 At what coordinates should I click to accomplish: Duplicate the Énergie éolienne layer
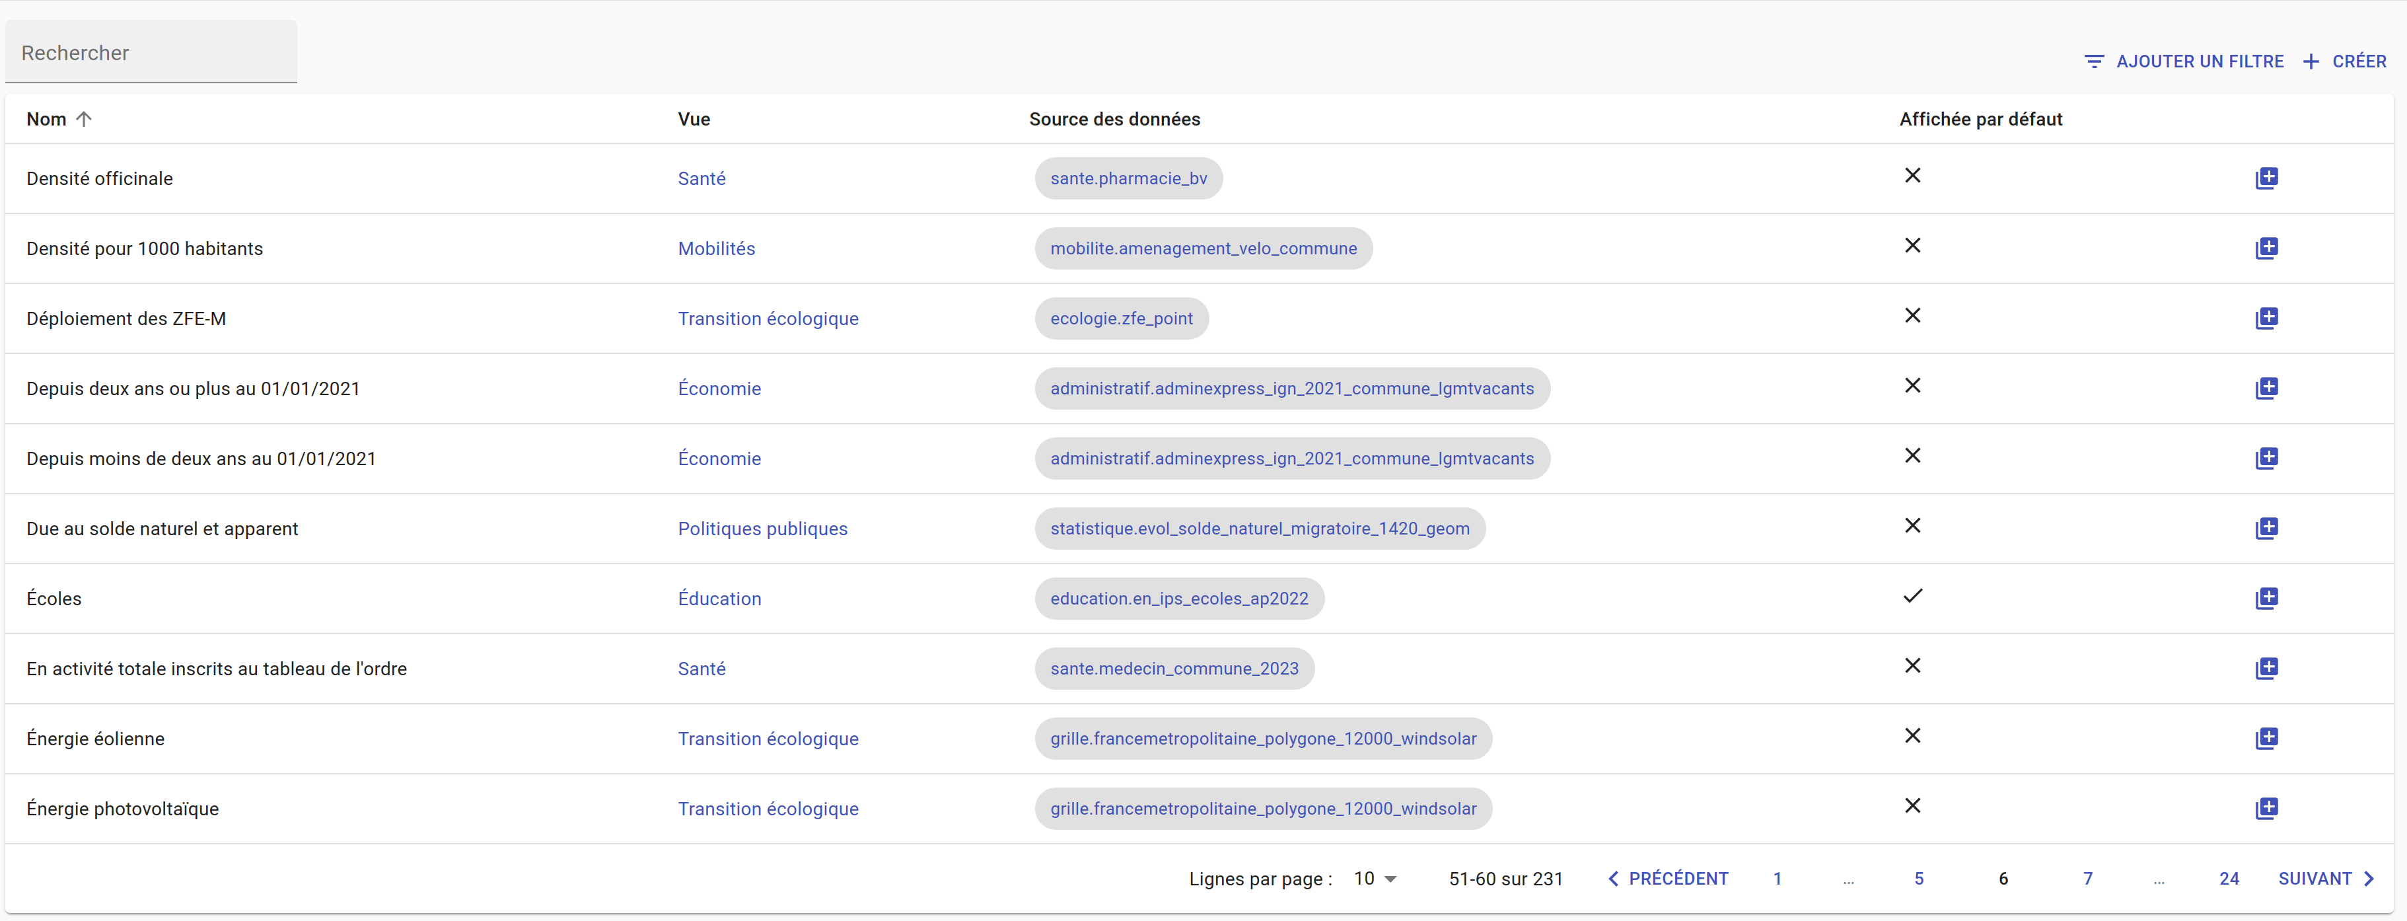[2267, 739]
